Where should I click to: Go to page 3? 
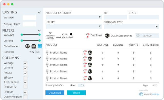tap(157, 85)
